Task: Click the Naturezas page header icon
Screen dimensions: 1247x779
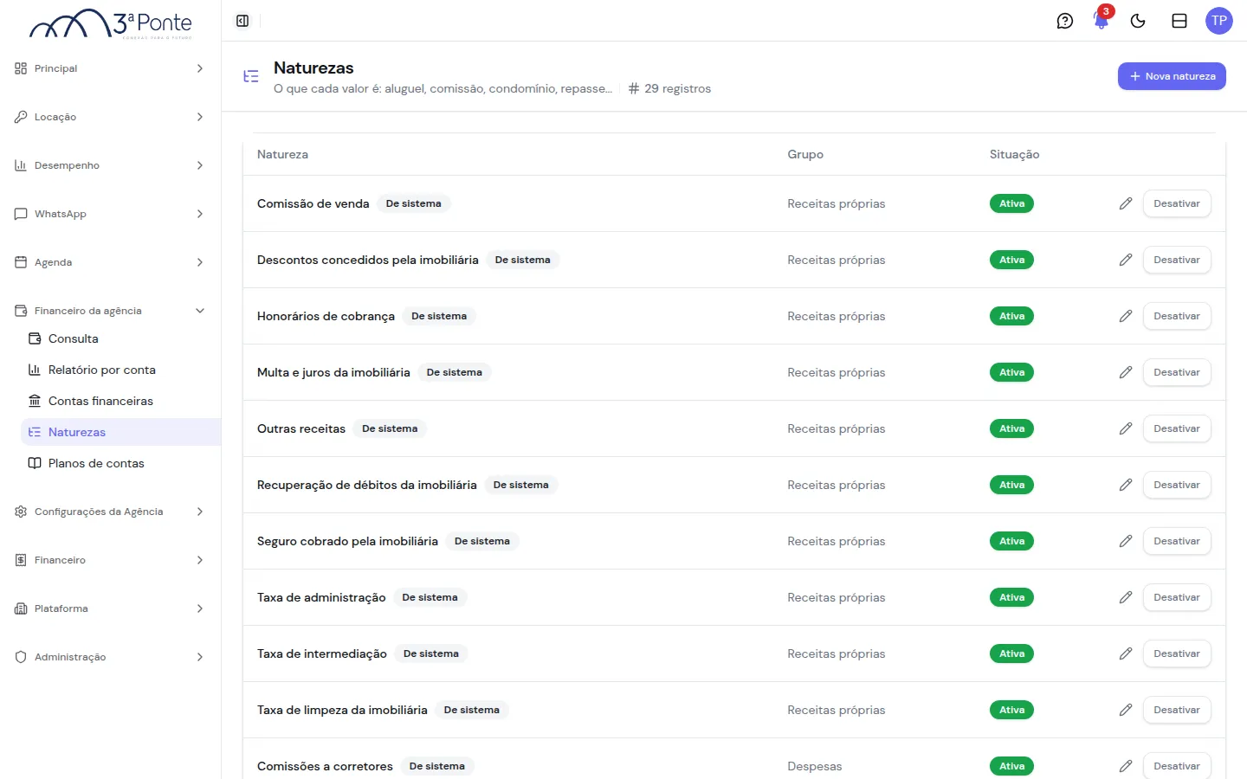Action: 251,76
